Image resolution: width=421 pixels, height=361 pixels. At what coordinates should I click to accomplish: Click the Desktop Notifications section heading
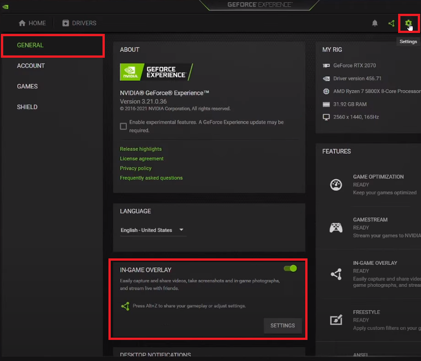pos(155,355)
